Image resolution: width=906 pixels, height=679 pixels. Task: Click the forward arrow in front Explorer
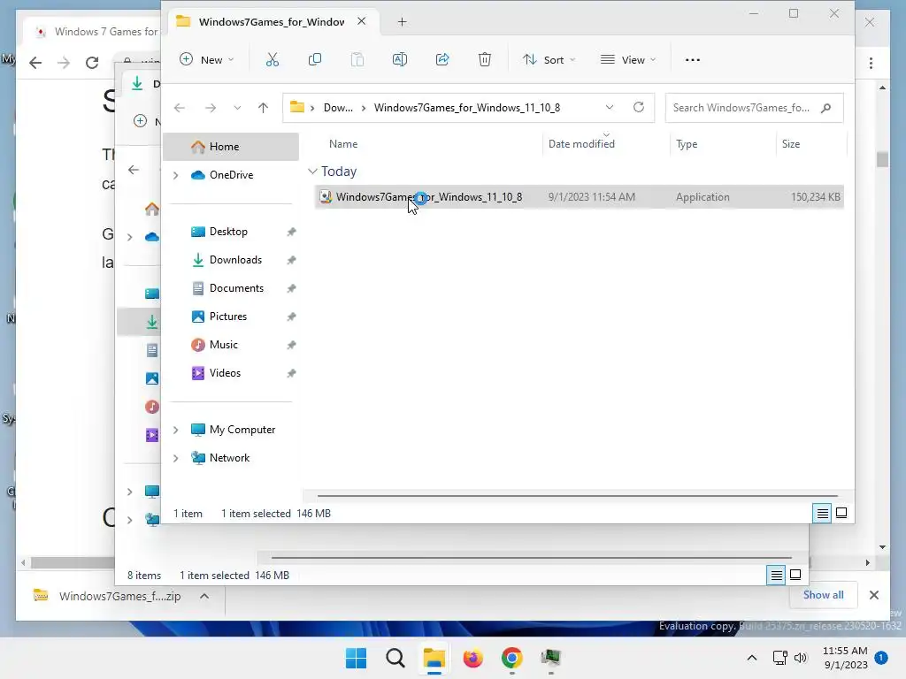click(211, 108)
